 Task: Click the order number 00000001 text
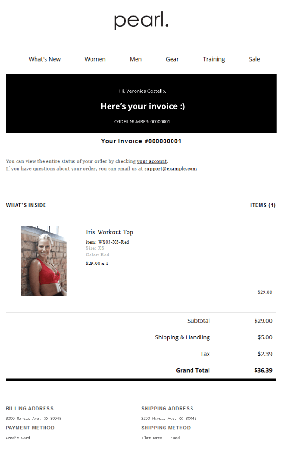[x=143, y=122]
